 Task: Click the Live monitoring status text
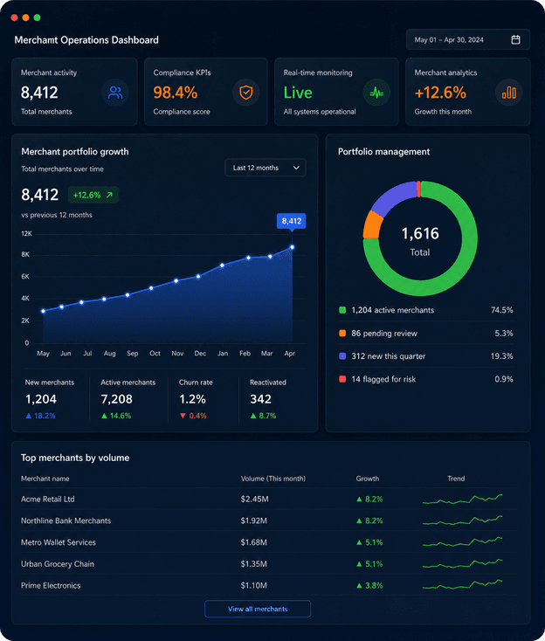coord(298,93)
